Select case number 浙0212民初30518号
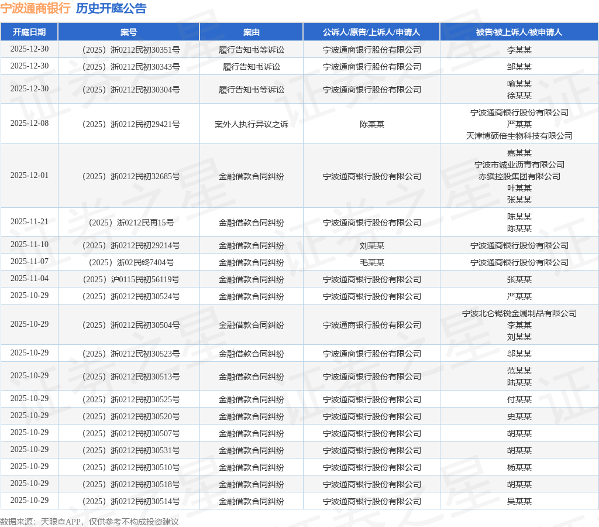This screenshot has width=599, height=527. point(131,484)
